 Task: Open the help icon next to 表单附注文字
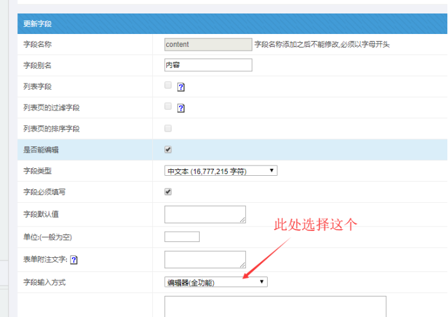click(x=74, y=261)
